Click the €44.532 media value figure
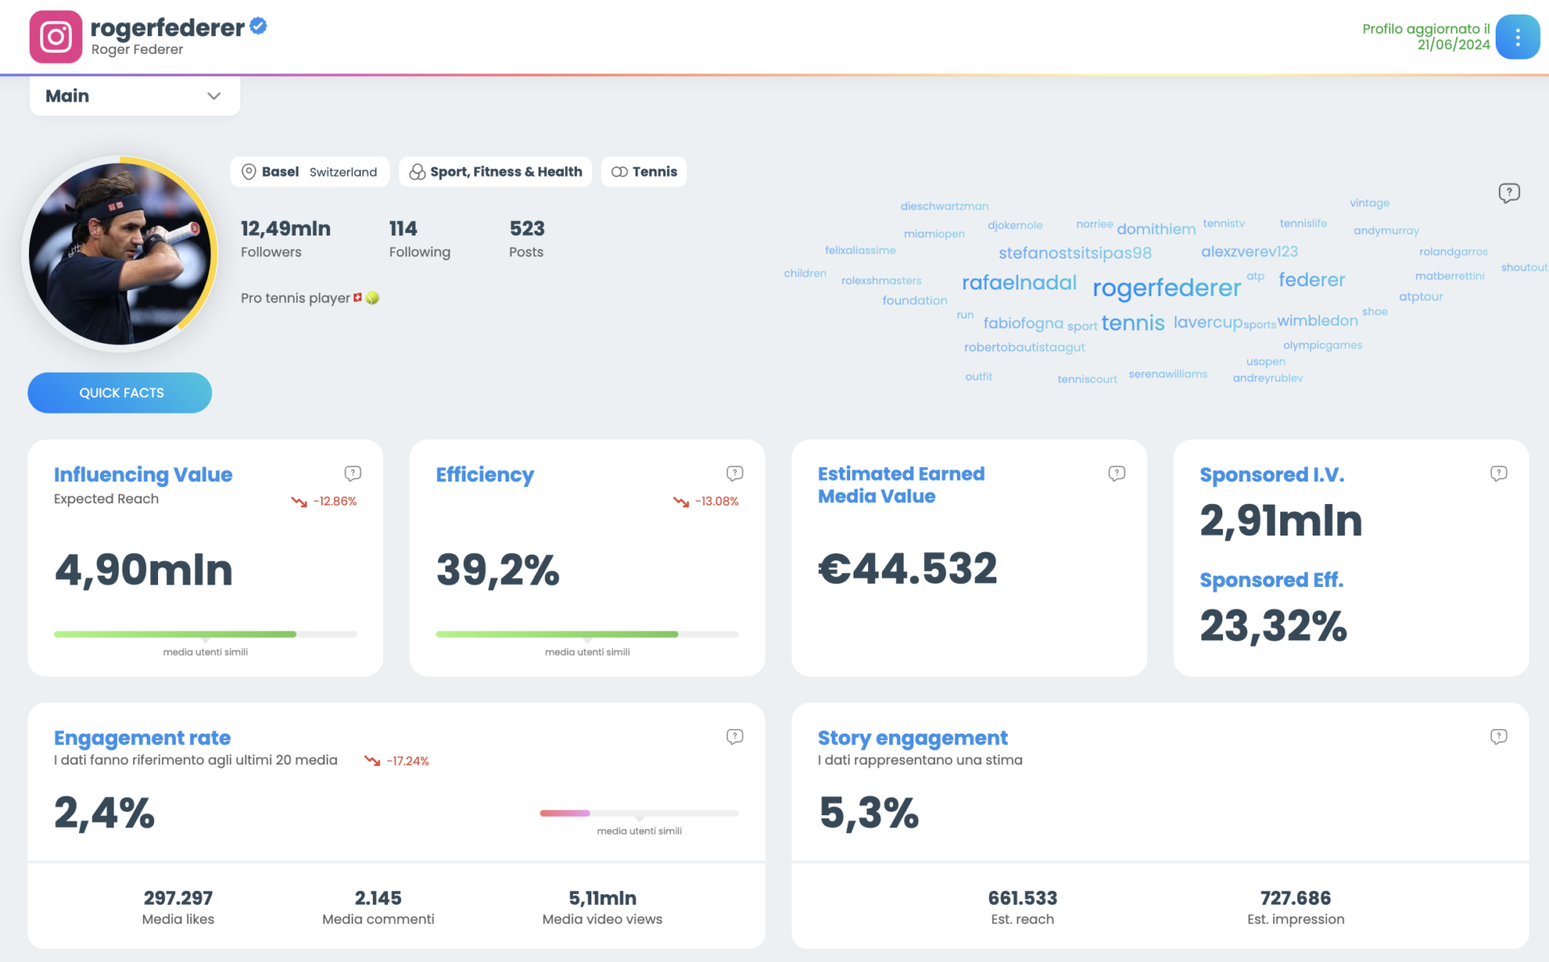1549x962 pixels. pos(908,568)
